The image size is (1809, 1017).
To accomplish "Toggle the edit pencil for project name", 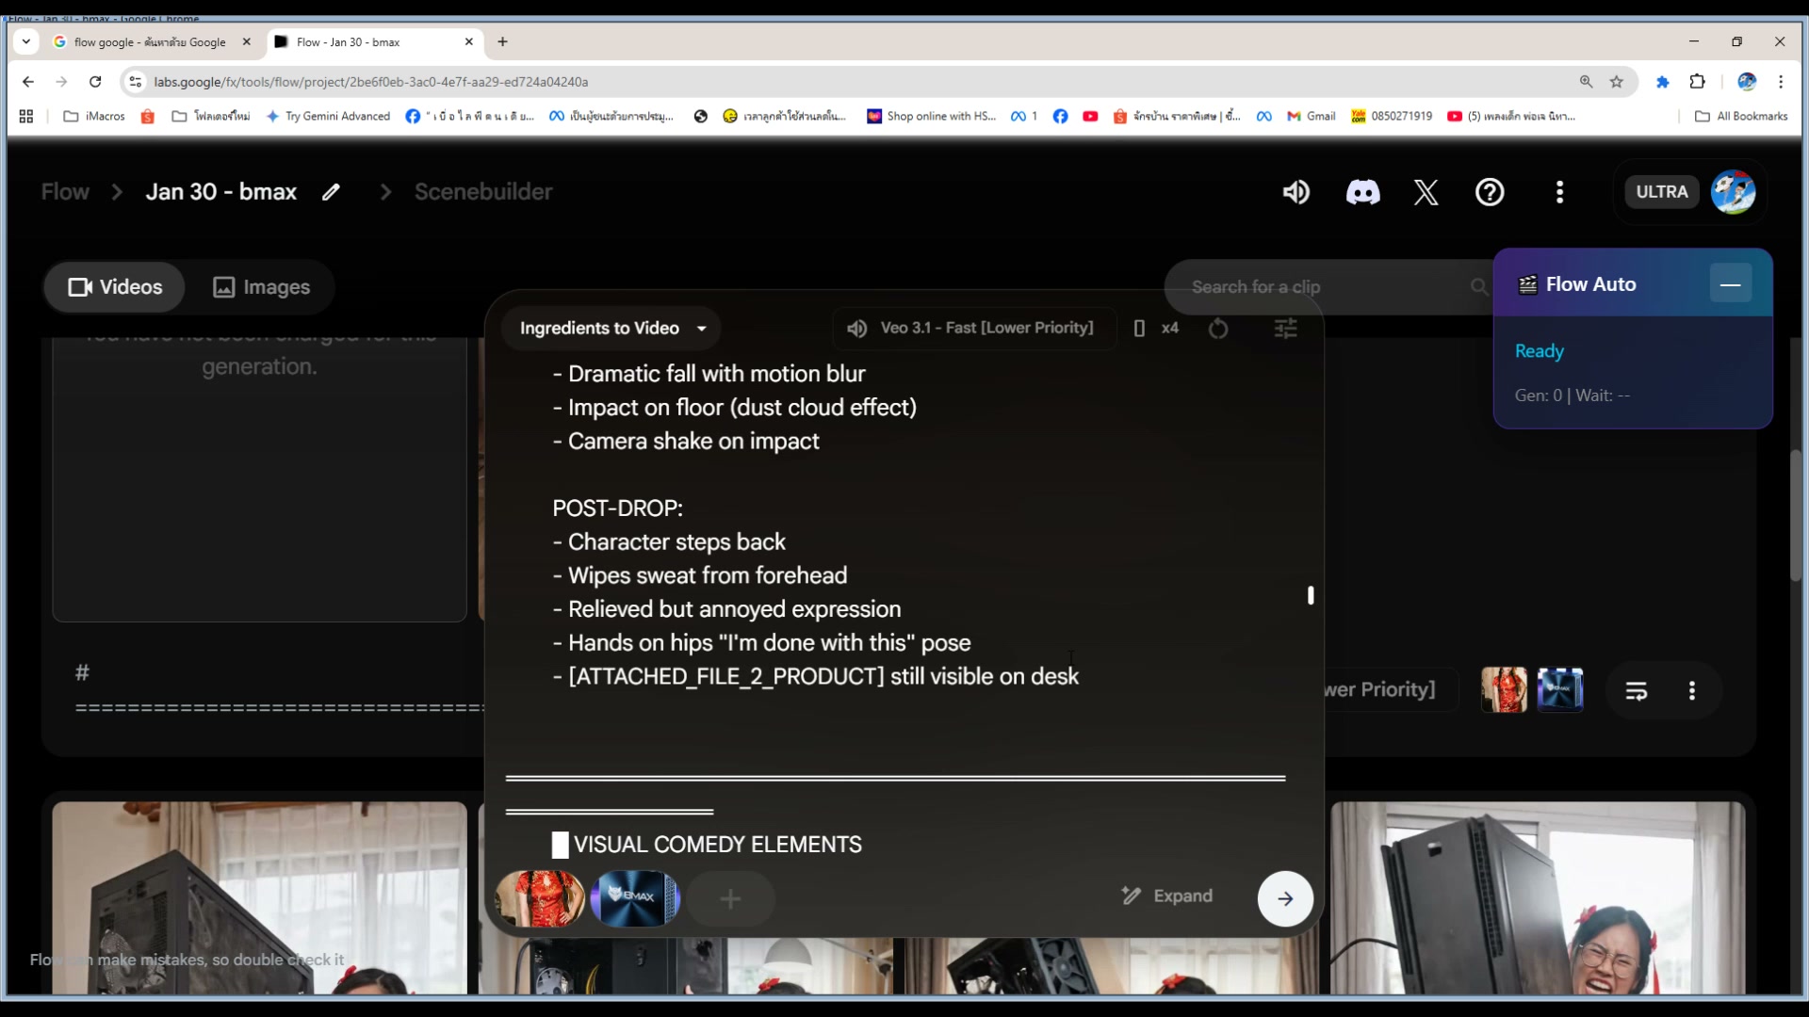I will 331,191.
